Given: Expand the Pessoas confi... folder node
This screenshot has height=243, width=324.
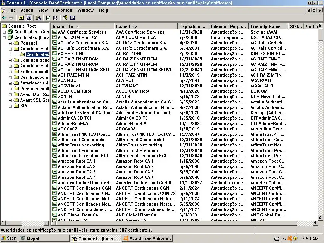Looking at the screenshot, I should coord(10,89).
